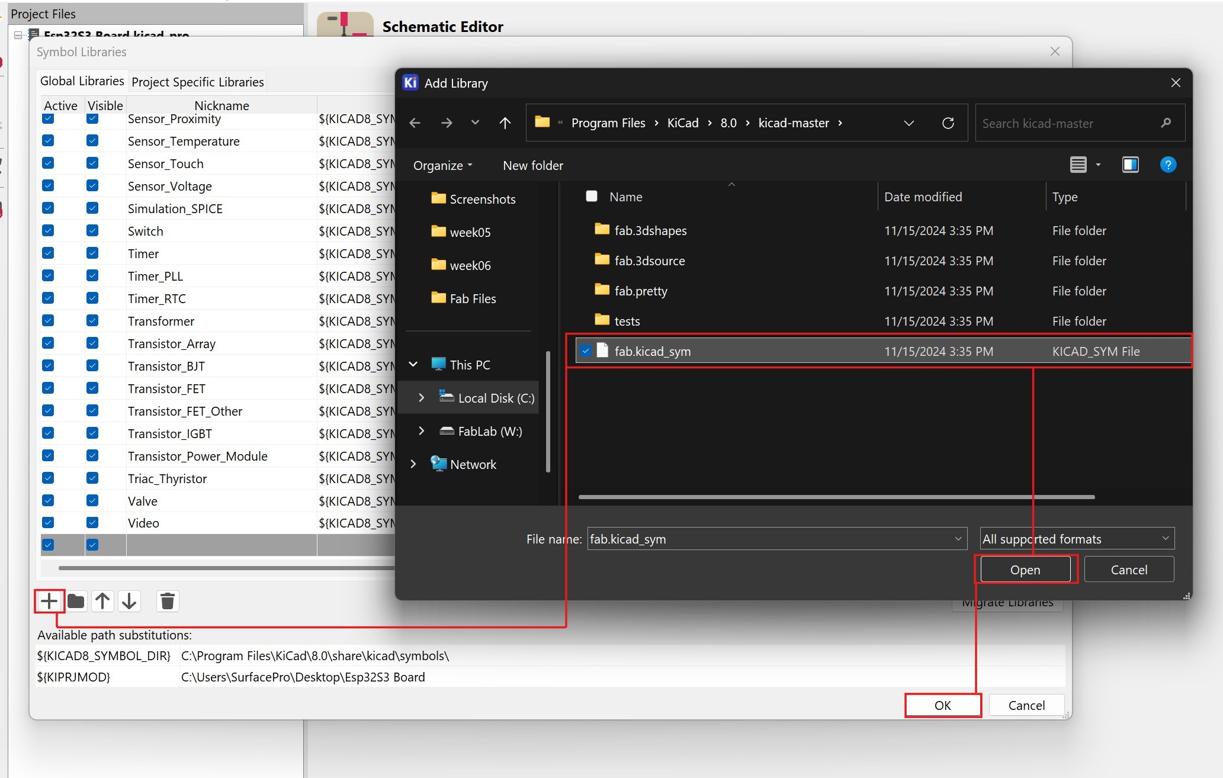Viewport: 1223px width, 778px height.
Task: Expand the Local Disk (C:) tree item
Action: (x=420, y=397)
